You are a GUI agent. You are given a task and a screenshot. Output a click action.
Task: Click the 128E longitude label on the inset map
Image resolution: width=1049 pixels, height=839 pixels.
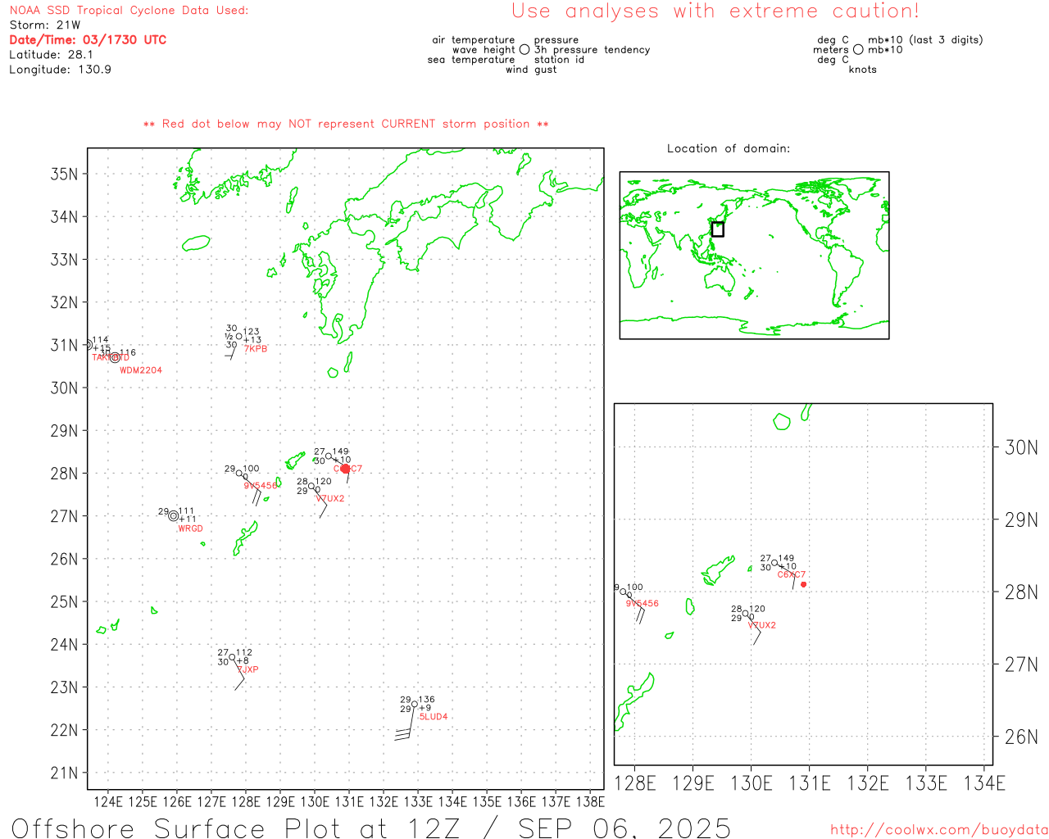pos(635,783)
